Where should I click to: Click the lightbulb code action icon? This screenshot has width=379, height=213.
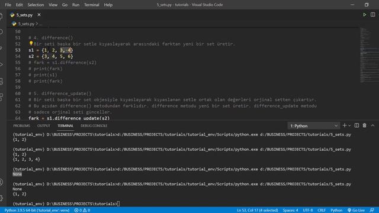31,43
